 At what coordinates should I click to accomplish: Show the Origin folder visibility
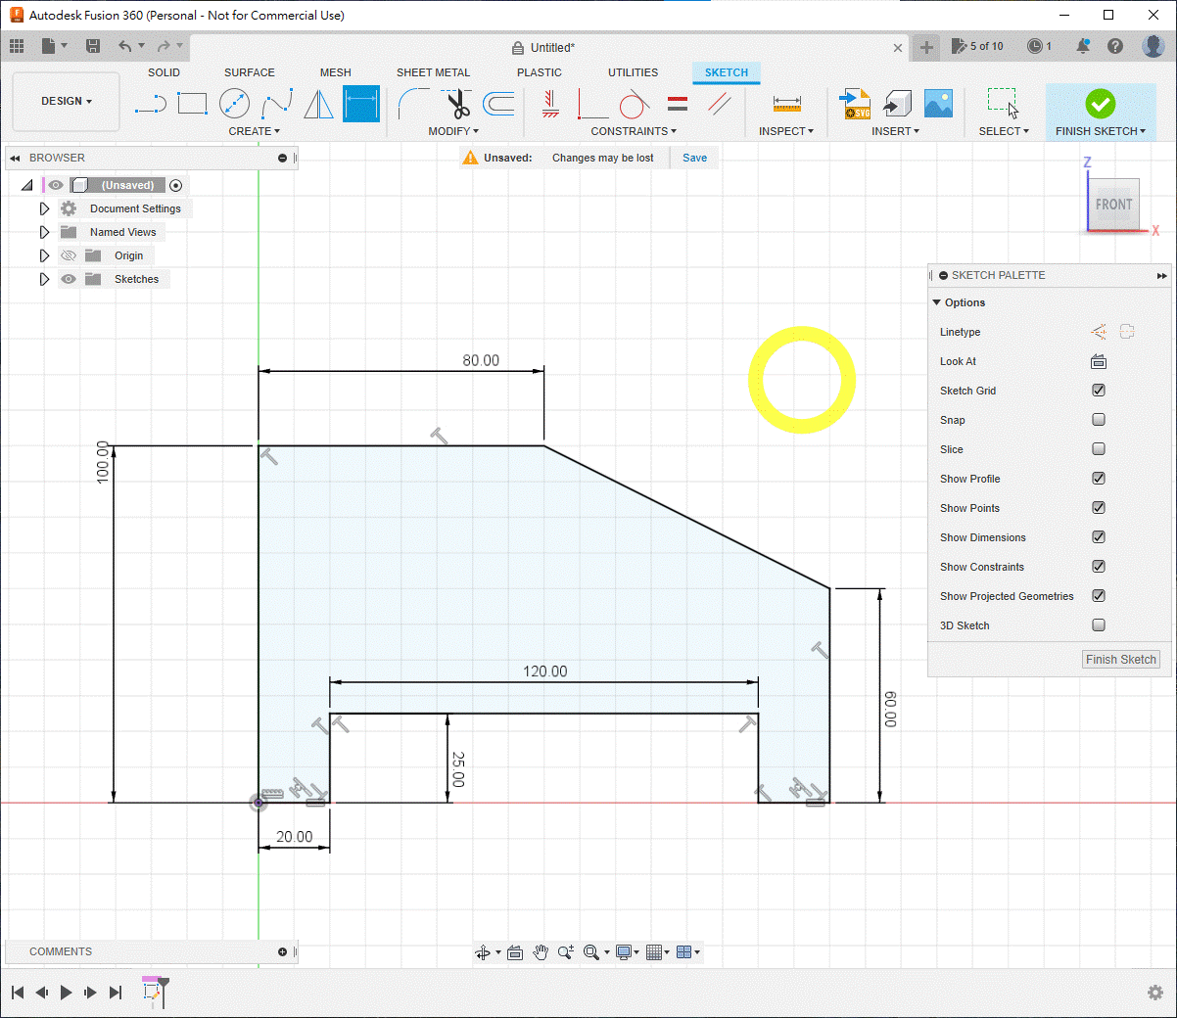[69, 255]
